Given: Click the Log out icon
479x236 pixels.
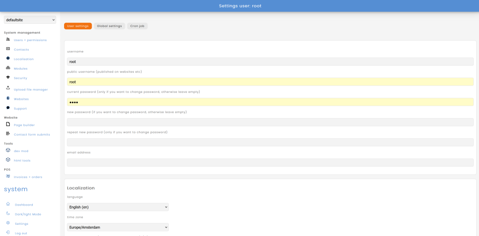Looking at the screenshot, I should point(8,232).
